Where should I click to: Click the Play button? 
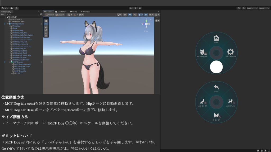tap(131, 8)
